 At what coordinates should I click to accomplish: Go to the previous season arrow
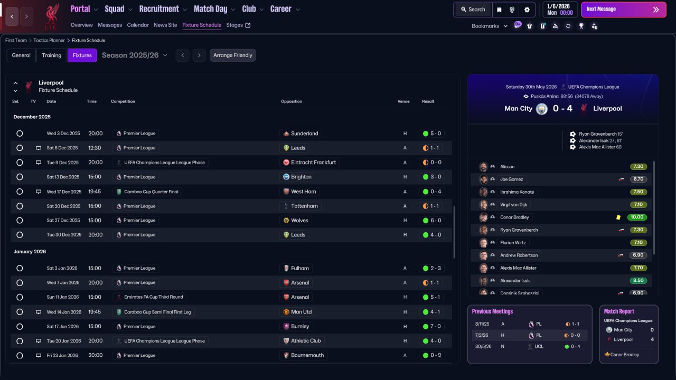point(182,55)
